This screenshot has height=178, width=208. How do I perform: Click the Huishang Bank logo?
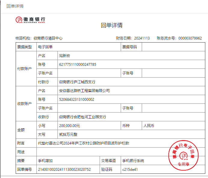coord(30,20)
